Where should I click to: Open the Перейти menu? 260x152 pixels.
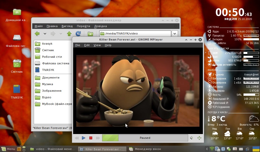click(x=83, y=26)
